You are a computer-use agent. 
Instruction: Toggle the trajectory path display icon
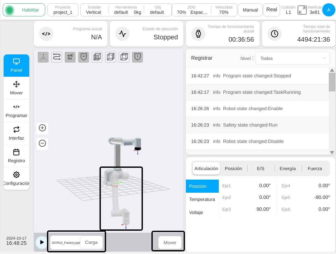56,57
